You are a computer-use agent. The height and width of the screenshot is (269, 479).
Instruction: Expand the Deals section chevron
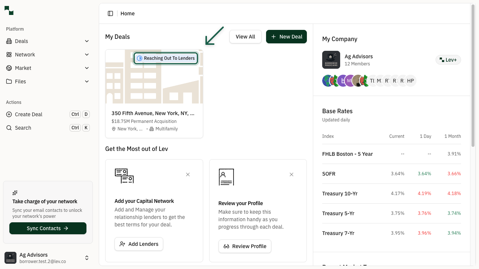click(87, 41)
